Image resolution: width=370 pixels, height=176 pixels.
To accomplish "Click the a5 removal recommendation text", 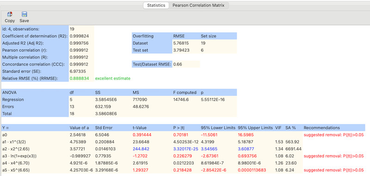I will 333,170.
